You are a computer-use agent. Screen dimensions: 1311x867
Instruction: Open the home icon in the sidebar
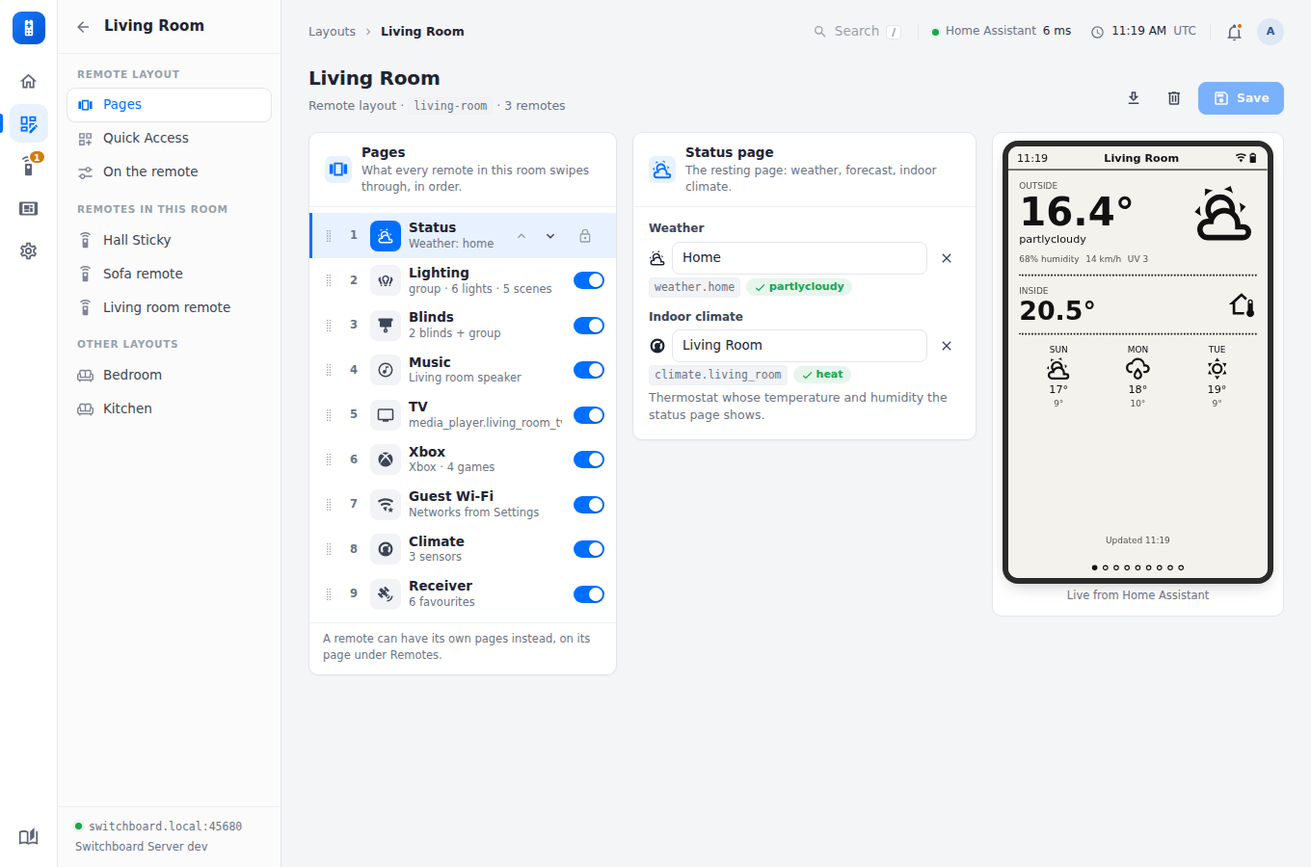[x=29, y=81]
